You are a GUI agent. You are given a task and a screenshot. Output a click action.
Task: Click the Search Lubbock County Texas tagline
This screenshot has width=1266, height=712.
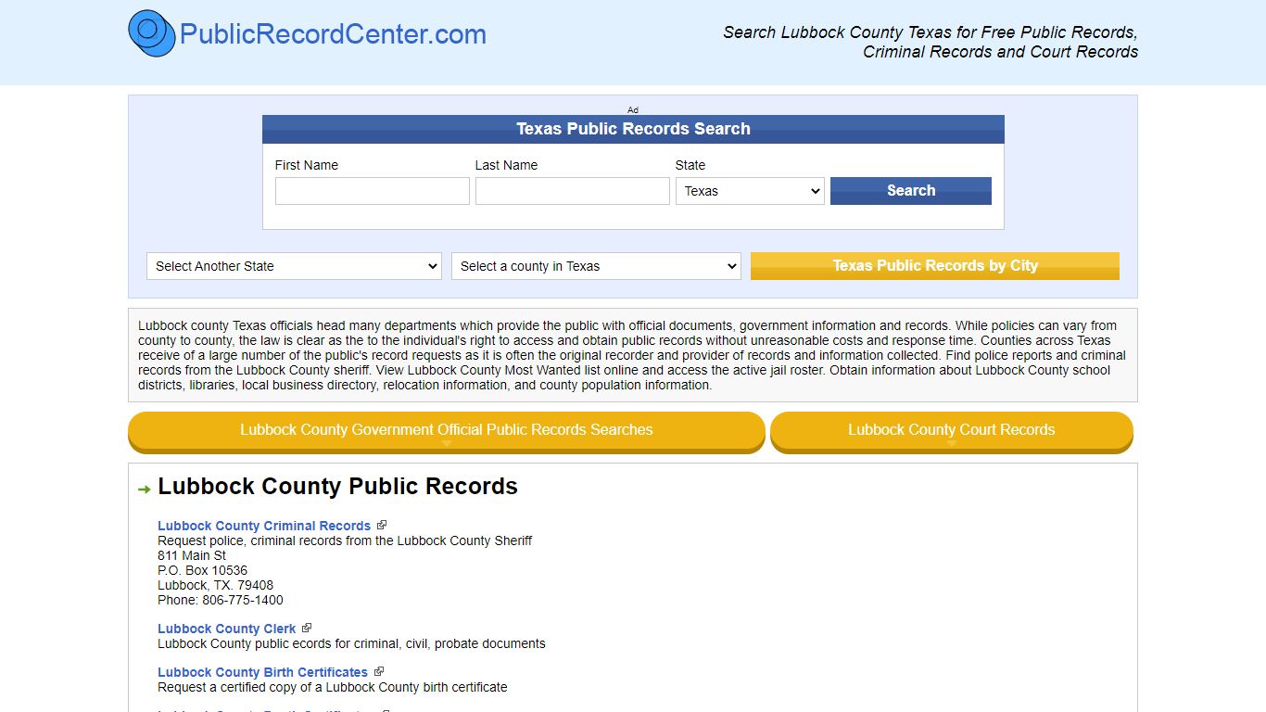pyautogui.click(x=931, y=42)
